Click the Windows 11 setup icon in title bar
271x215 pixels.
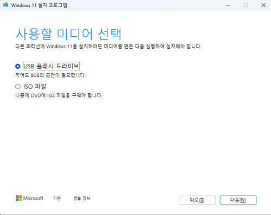point(5,5)
